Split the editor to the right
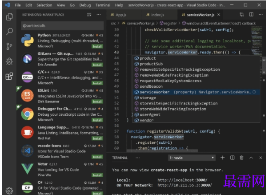The width and height of the screenshot is (273, 195). (x=251, y=15)
